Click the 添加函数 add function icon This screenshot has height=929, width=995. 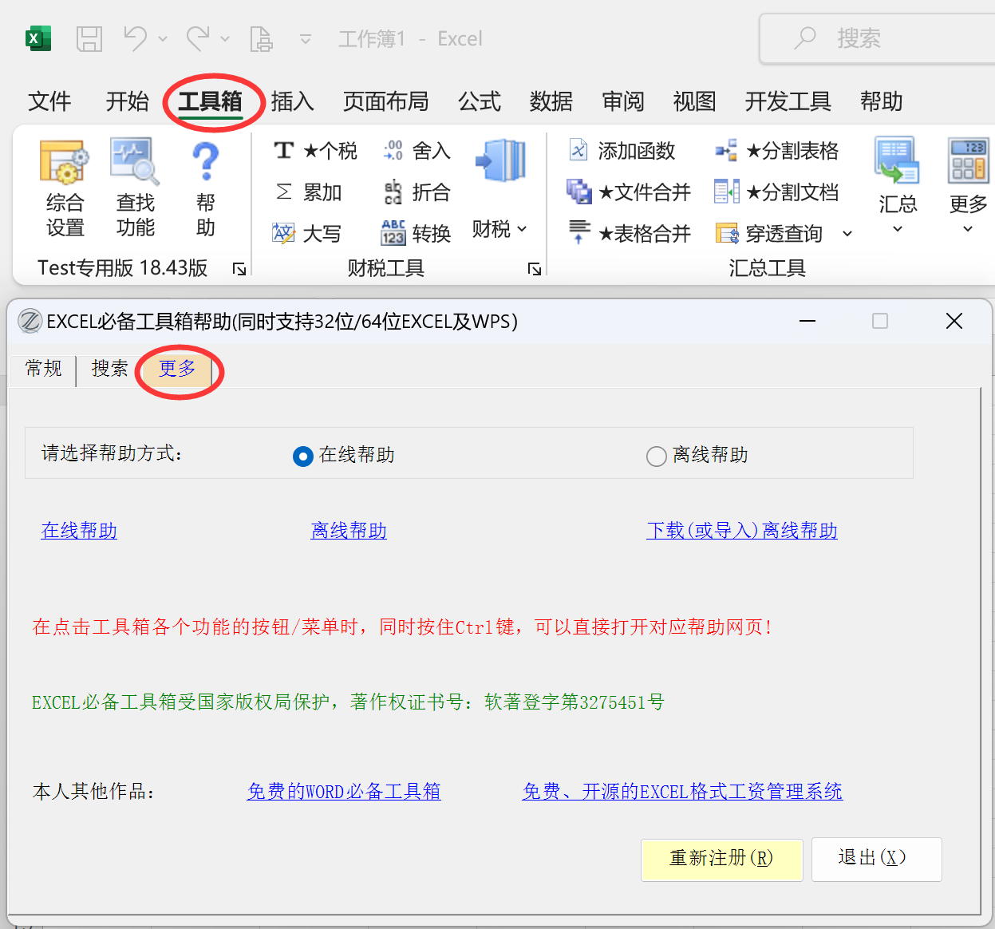tap(622, 151)
